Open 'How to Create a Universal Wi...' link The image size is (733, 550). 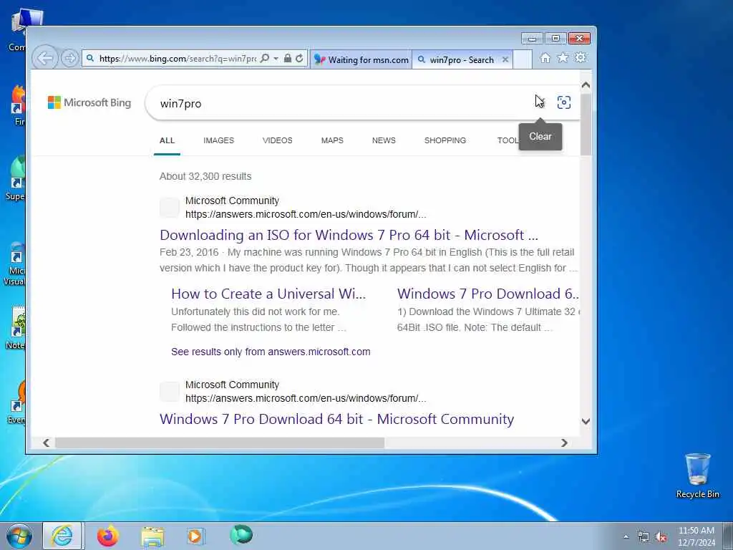[268, 294]
